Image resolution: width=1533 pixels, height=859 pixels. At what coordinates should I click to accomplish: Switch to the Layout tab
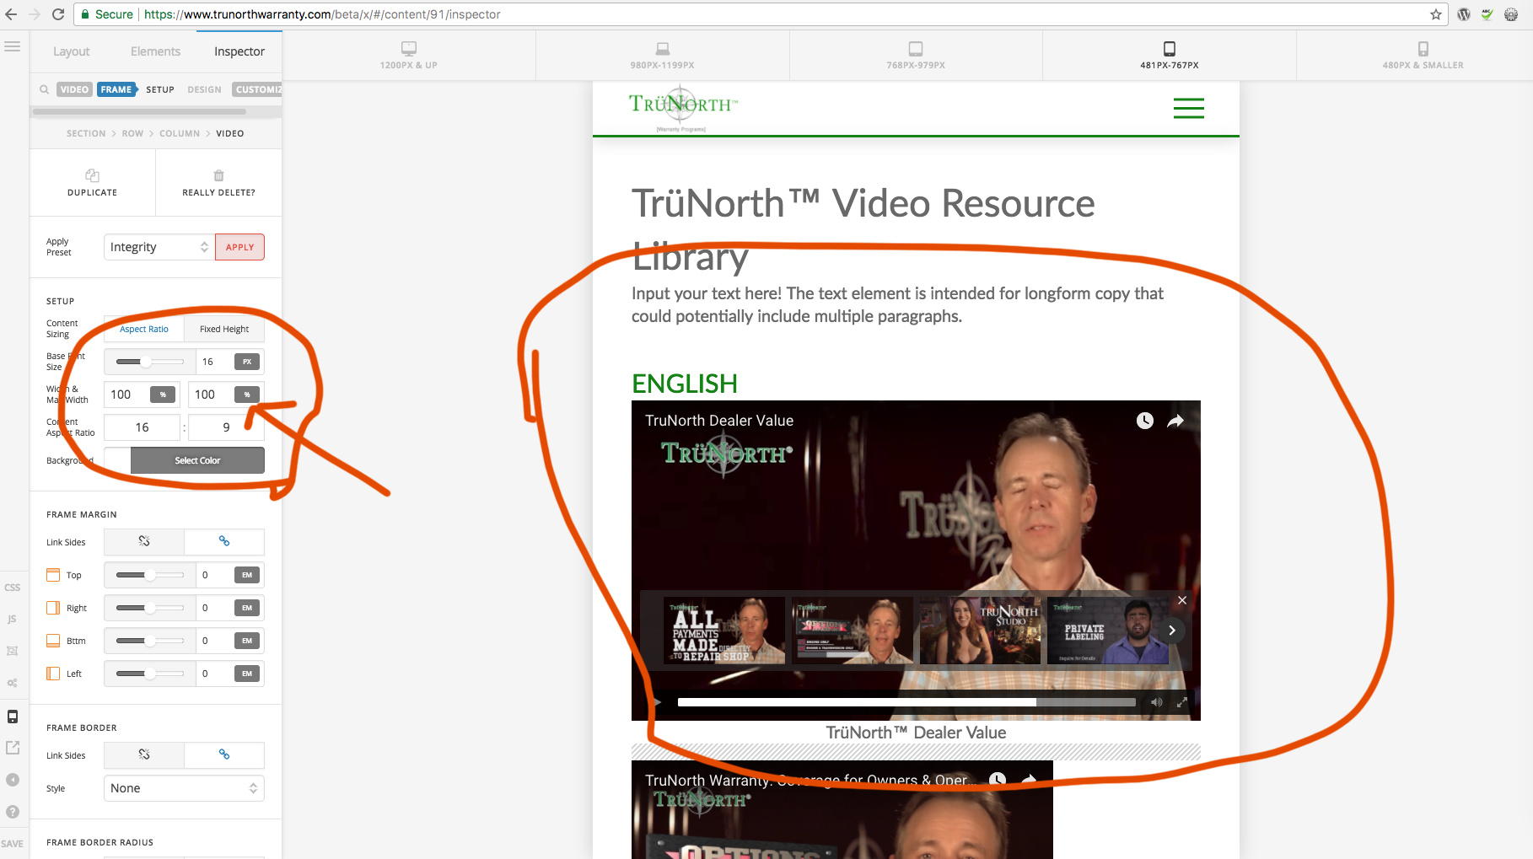[72, 51]
